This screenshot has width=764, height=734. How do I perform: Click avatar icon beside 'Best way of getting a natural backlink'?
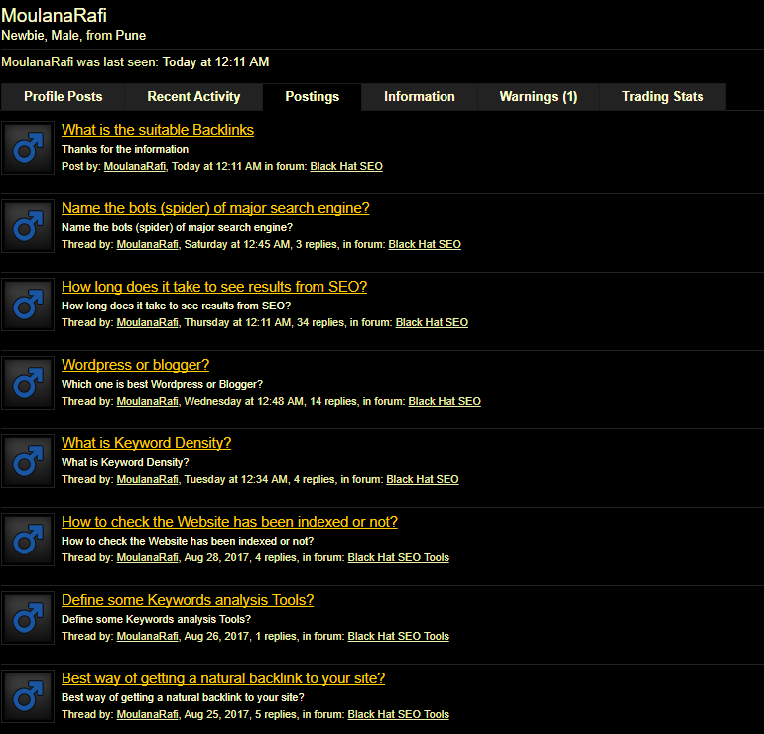(28, 697)
